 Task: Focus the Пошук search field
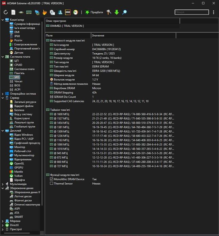click(192, 12)
